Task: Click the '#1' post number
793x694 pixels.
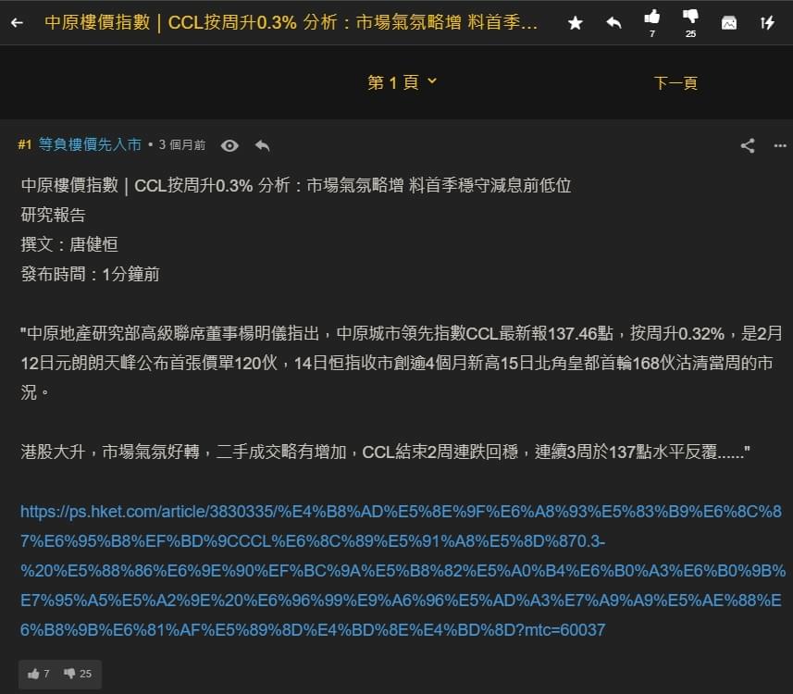Action: point(25,144)
